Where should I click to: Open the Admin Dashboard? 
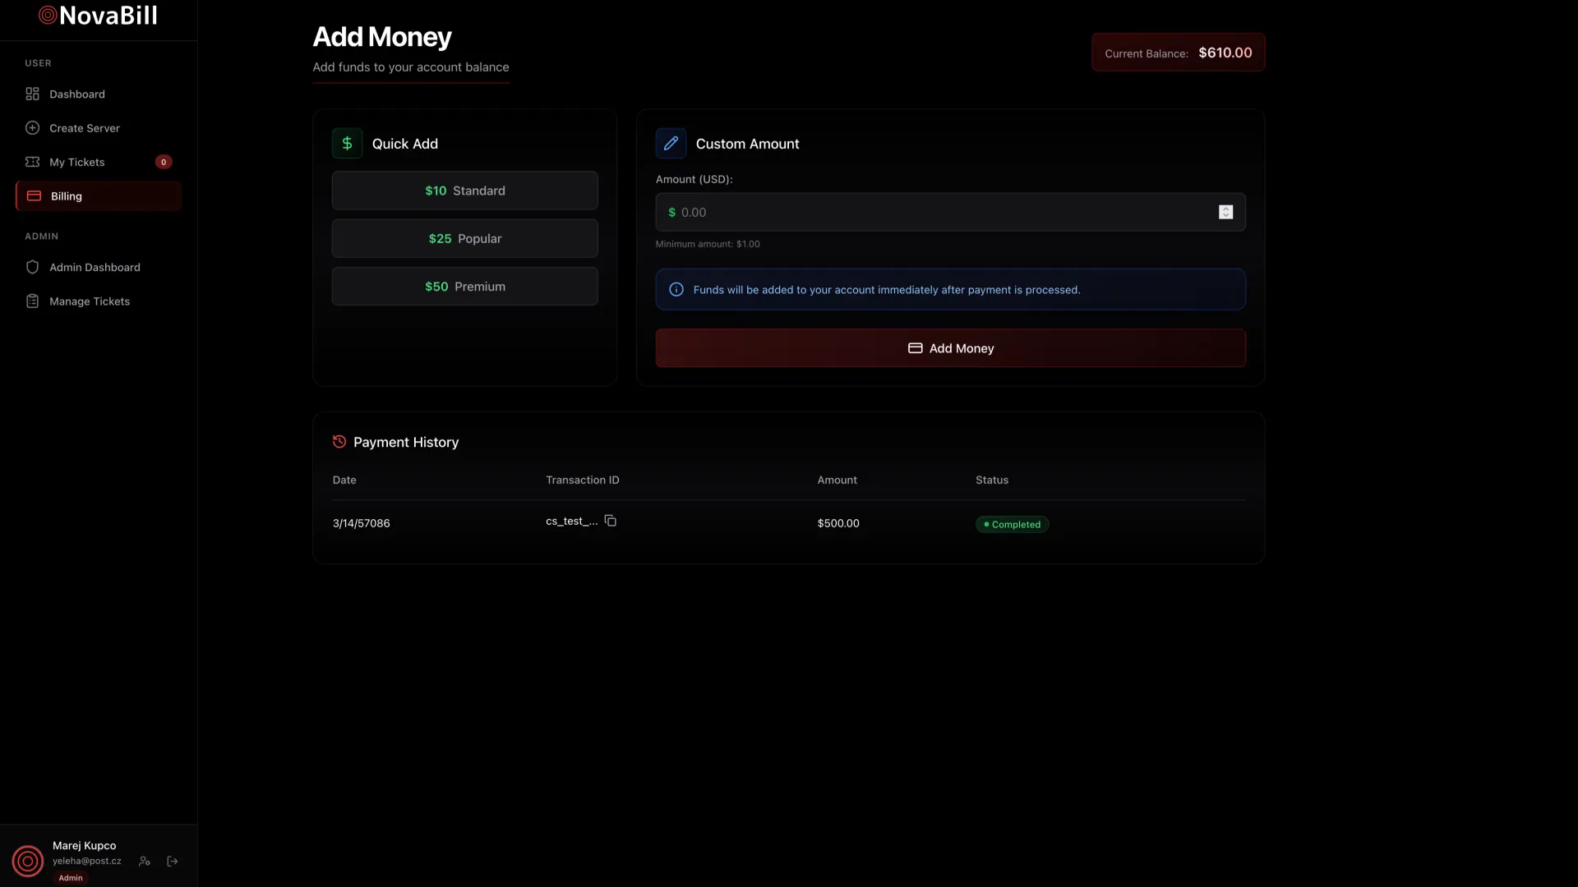[x=95, y=268]
